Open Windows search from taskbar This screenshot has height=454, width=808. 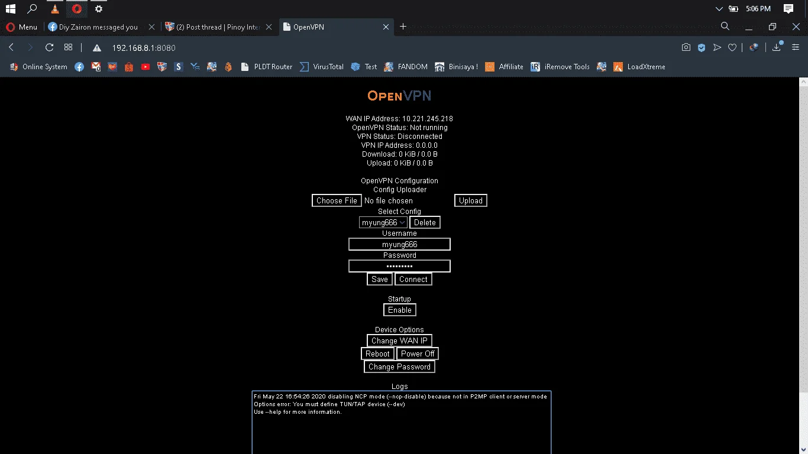(33, 9)
